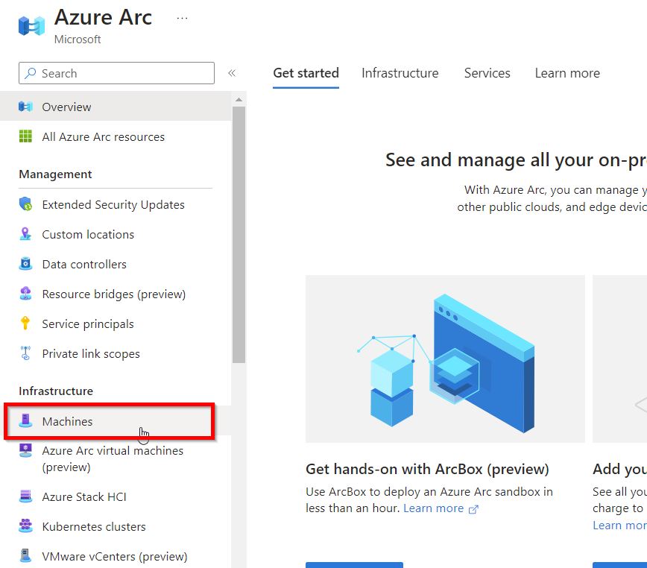Open the Services tab

click(x=487, y=73)
